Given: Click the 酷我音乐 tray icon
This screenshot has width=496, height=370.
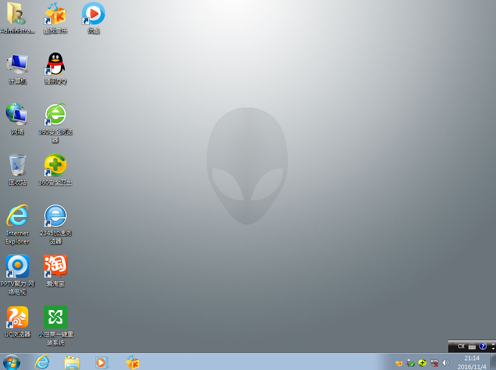Looking at the screenshot, I should pos(399,363).
